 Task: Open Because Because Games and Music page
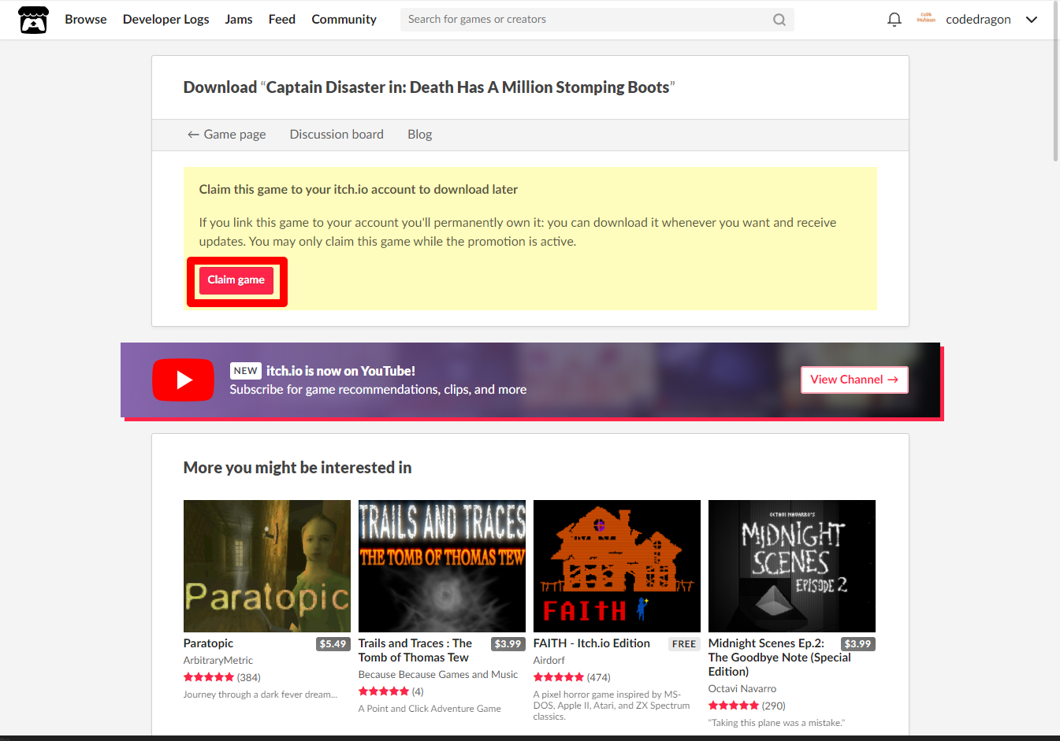click(438, 675)
